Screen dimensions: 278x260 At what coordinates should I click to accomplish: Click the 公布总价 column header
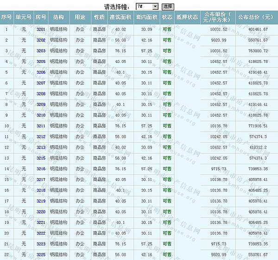click(x=255, y=17)
